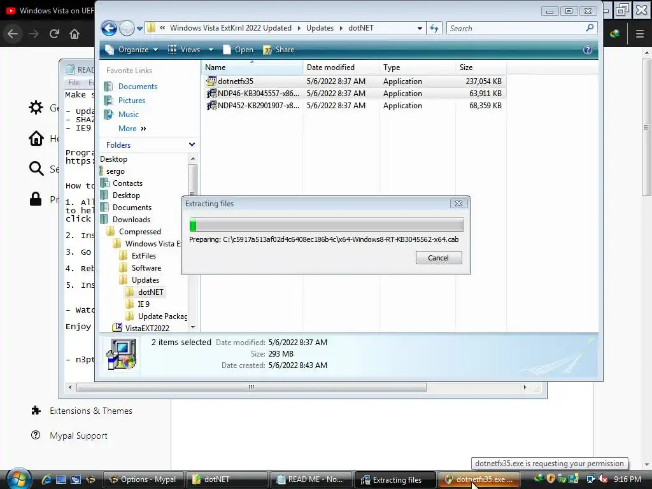Open the Organize menu
This screenshot has height=489, width=652.
[132, 50]
